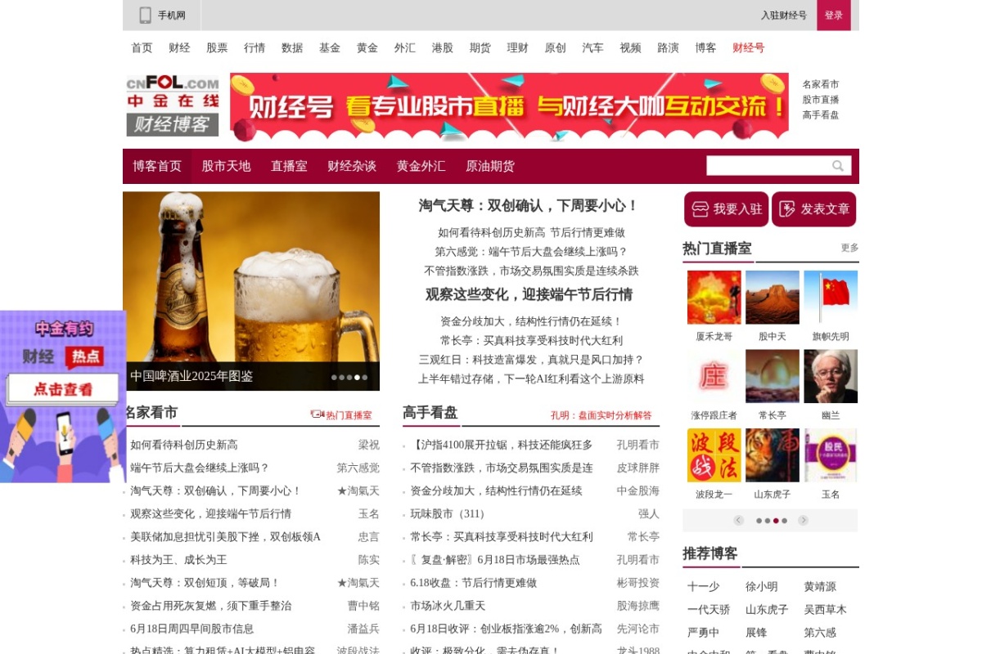Open 常长亭 avatar in live rooms

pyautogui.click(x=773, y=377)
